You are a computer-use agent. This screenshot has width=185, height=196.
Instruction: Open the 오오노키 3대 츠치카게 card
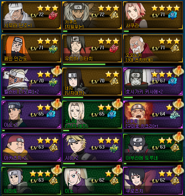(x=153, y=49)
